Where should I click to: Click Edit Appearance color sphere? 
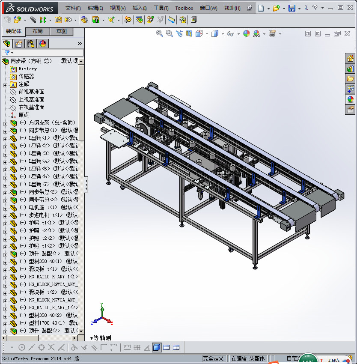(x=246, y=34)
